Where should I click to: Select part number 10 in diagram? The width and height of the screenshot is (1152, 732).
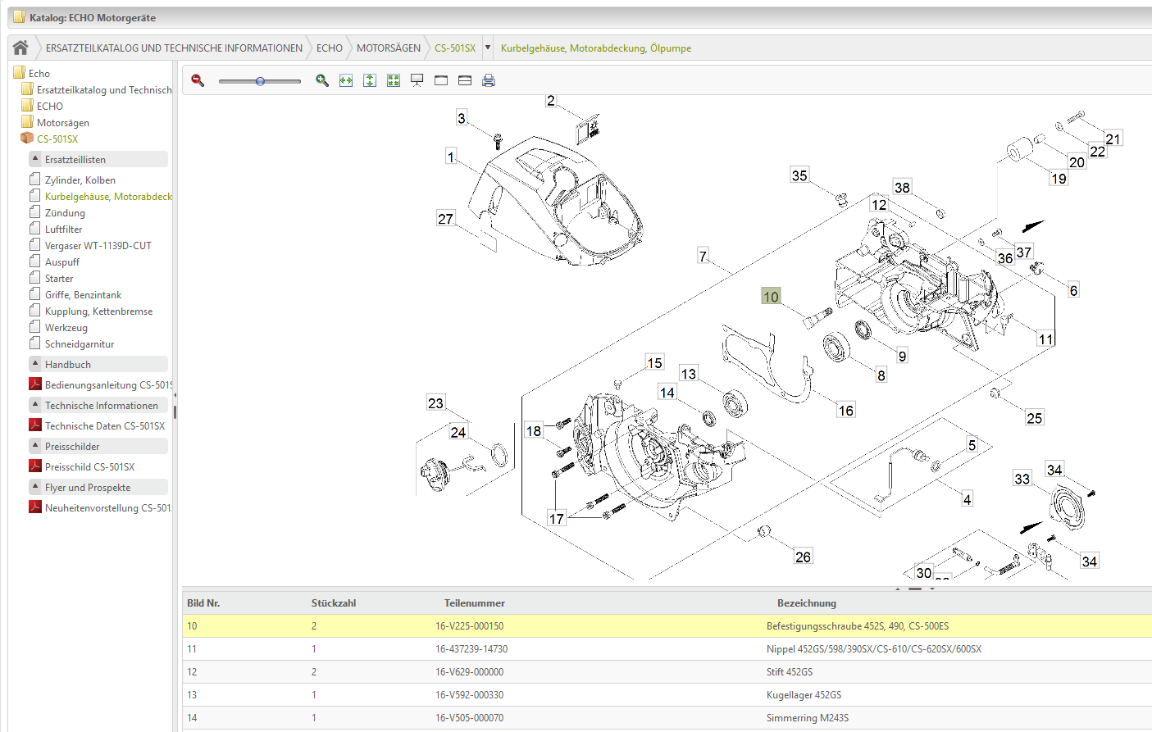(771, 297)
